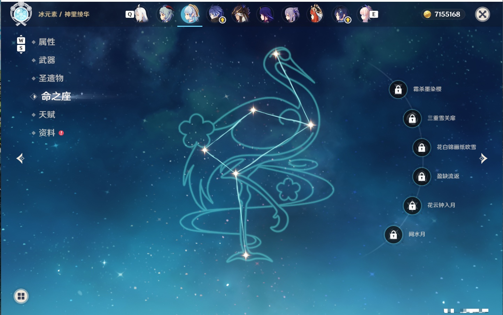This screenshot has width=503, height=315.
Task: Open the 圣遗物 artifacts section
Action: coord(51,78)
